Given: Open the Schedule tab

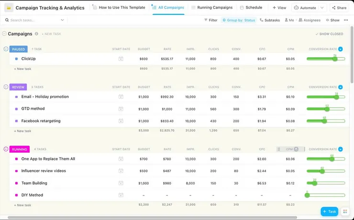Looking at the screenshot, I should [x=251, y=8].
